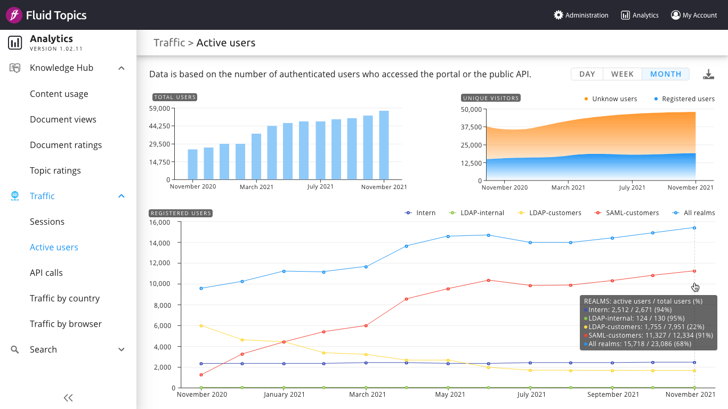Click the Fluid Topics logo icon
The width and height of the screenshot is (728, 409).
pos(14,15)
